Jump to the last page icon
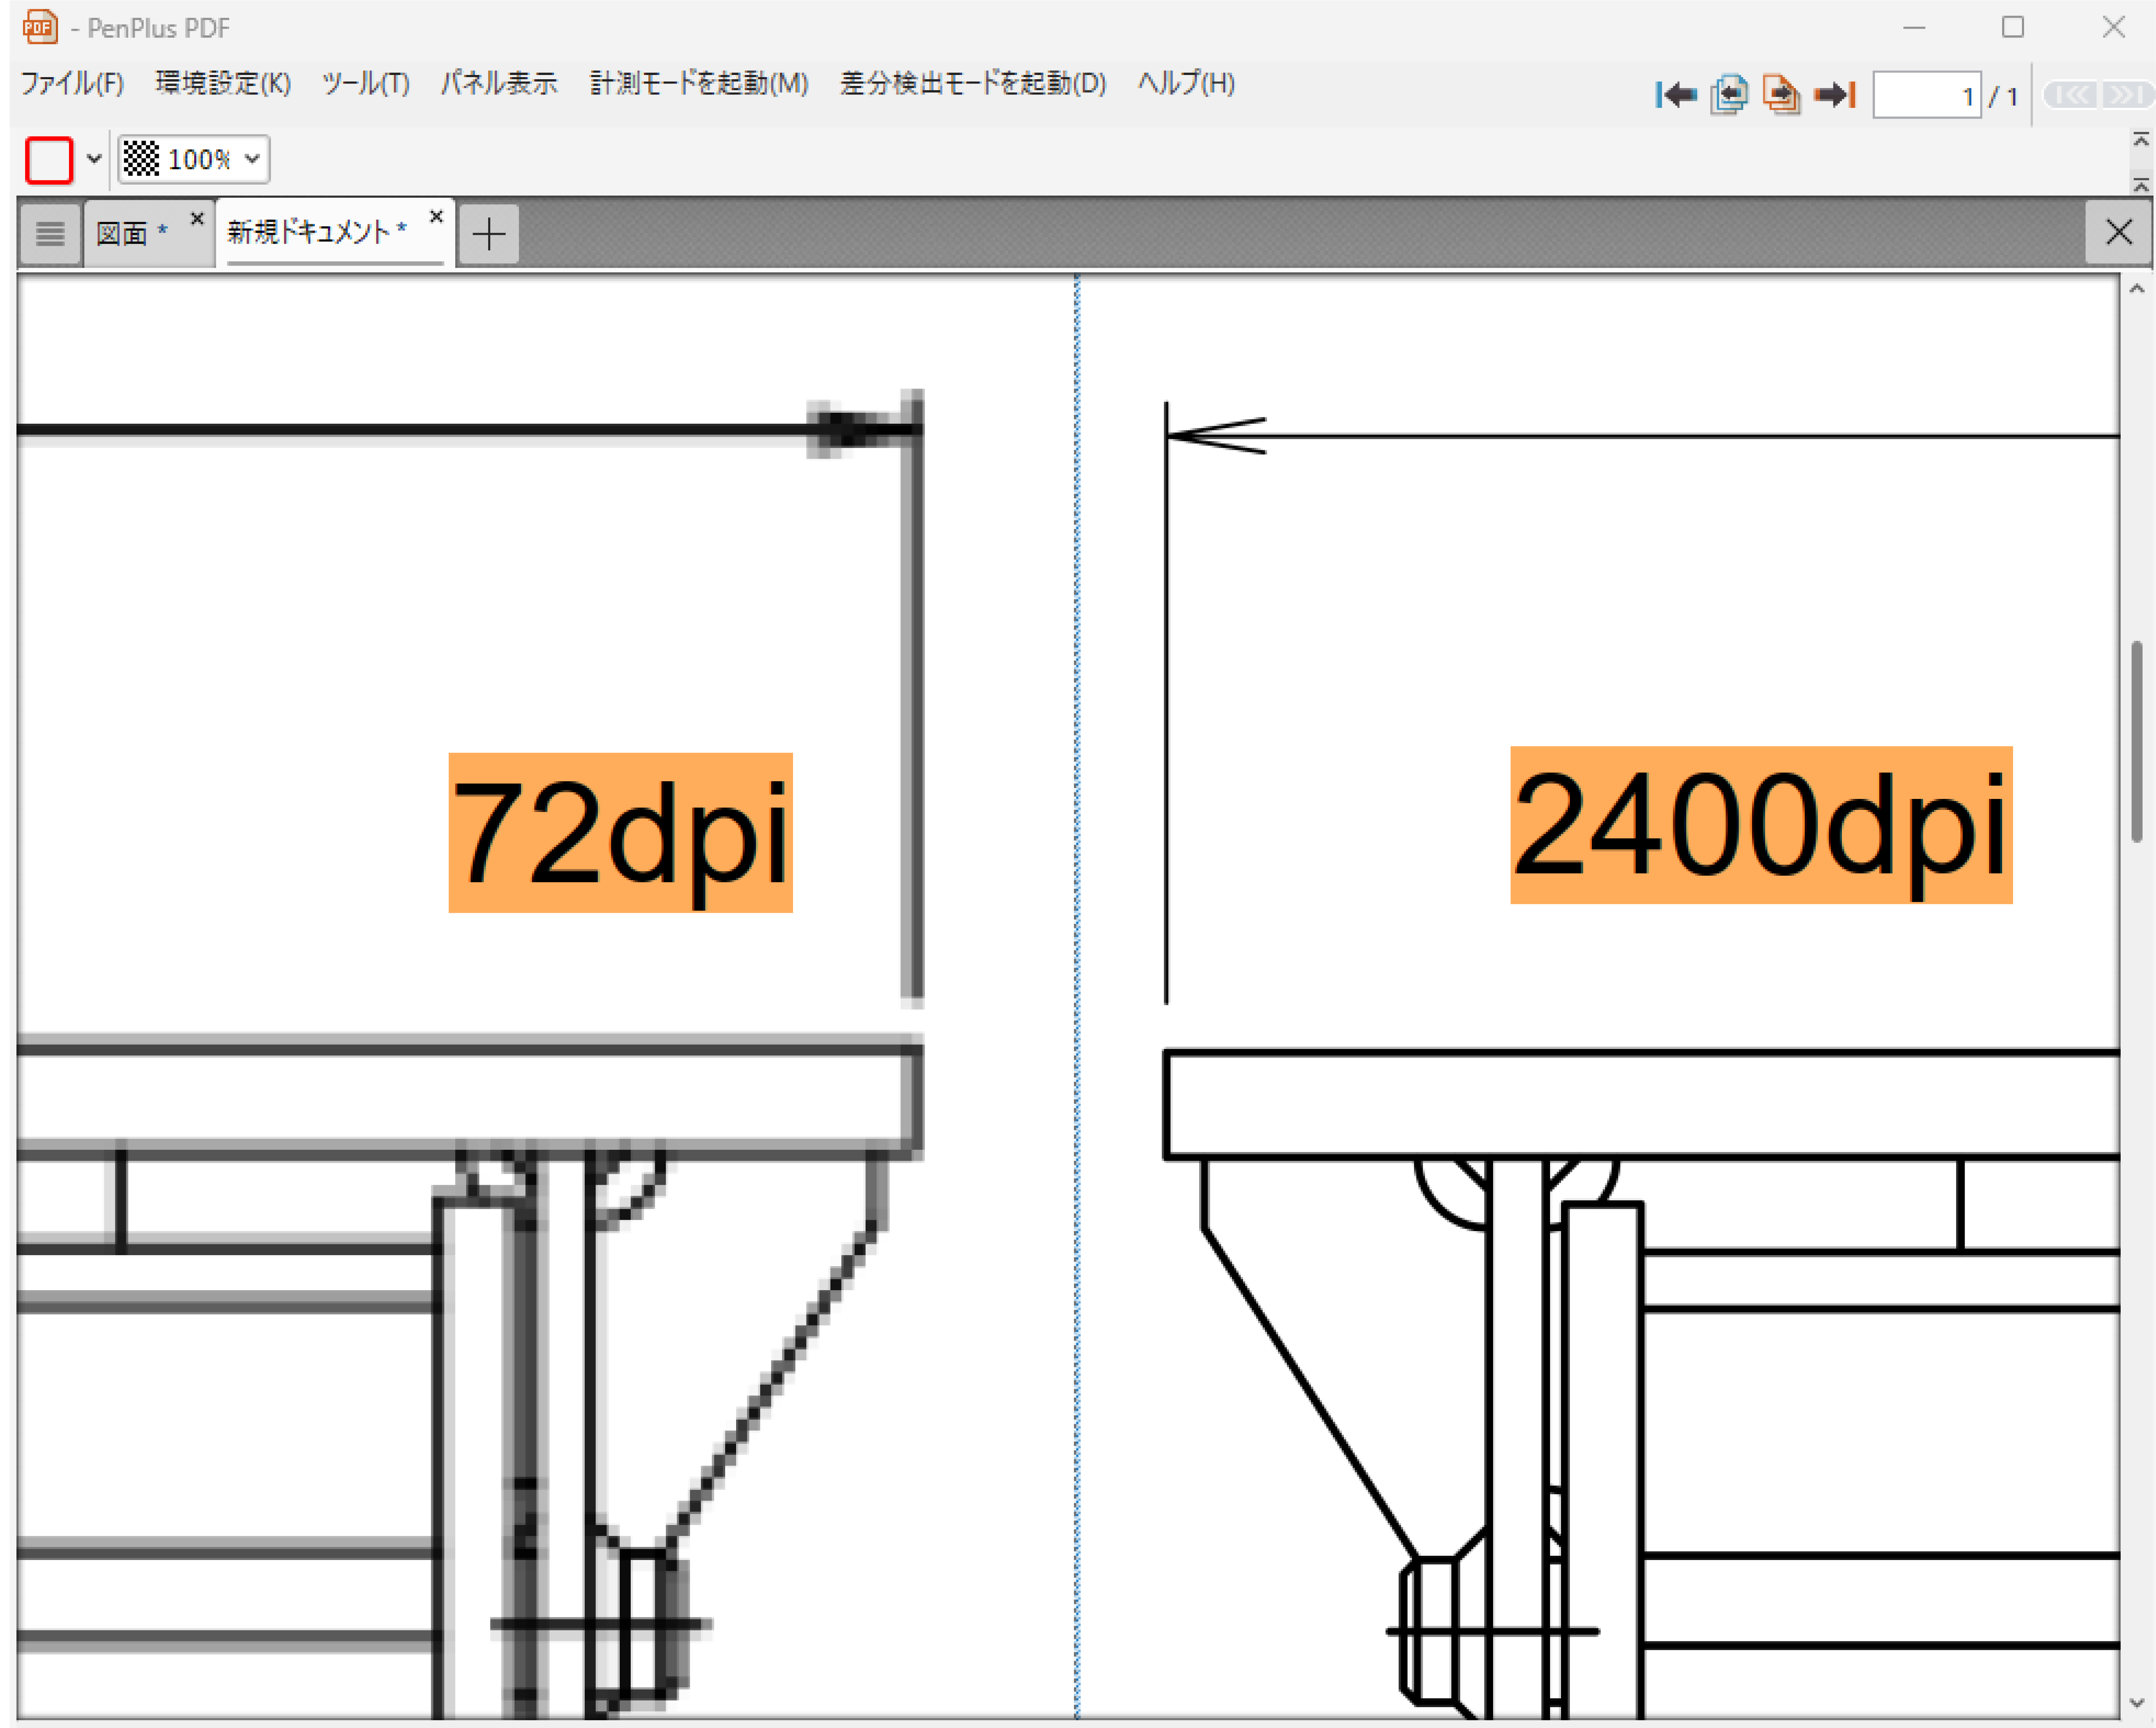This screenshot has width=2156, height=1728. [1835, 95]
